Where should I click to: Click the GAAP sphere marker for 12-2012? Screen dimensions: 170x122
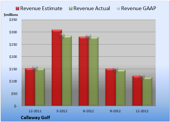142,77
